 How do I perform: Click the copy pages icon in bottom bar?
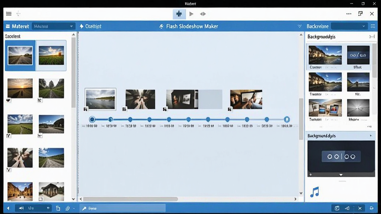coord(58,208)
